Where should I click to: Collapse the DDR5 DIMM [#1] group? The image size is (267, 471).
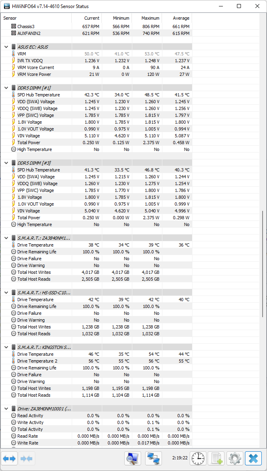click(6, 88)
